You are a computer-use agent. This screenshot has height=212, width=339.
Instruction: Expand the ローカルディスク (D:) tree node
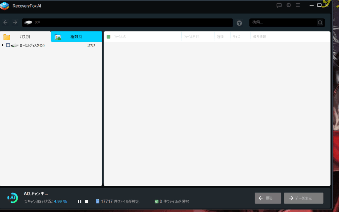[3, 45]
